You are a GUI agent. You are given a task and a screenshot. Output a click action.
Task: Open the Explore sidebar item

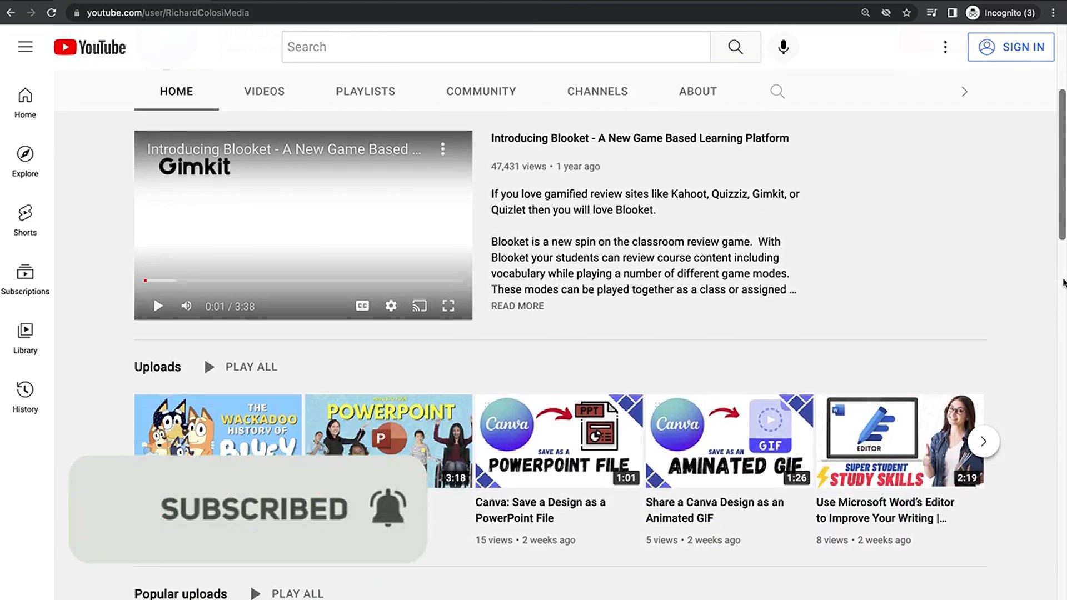tap(25, 162)
